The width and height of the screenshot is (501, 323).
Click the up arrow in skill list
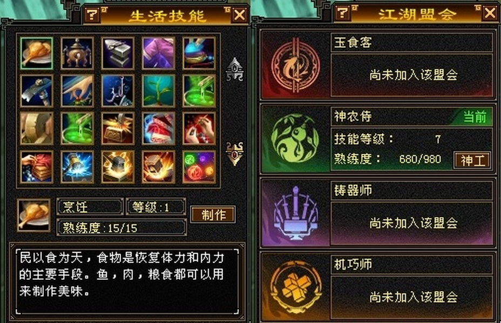pyautogui.click(x=235, y=69)
